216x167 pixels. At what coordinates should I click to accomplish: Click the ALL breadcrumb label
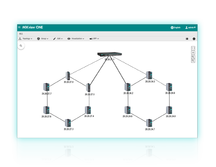pyautogui.click(x=21, y=33)
